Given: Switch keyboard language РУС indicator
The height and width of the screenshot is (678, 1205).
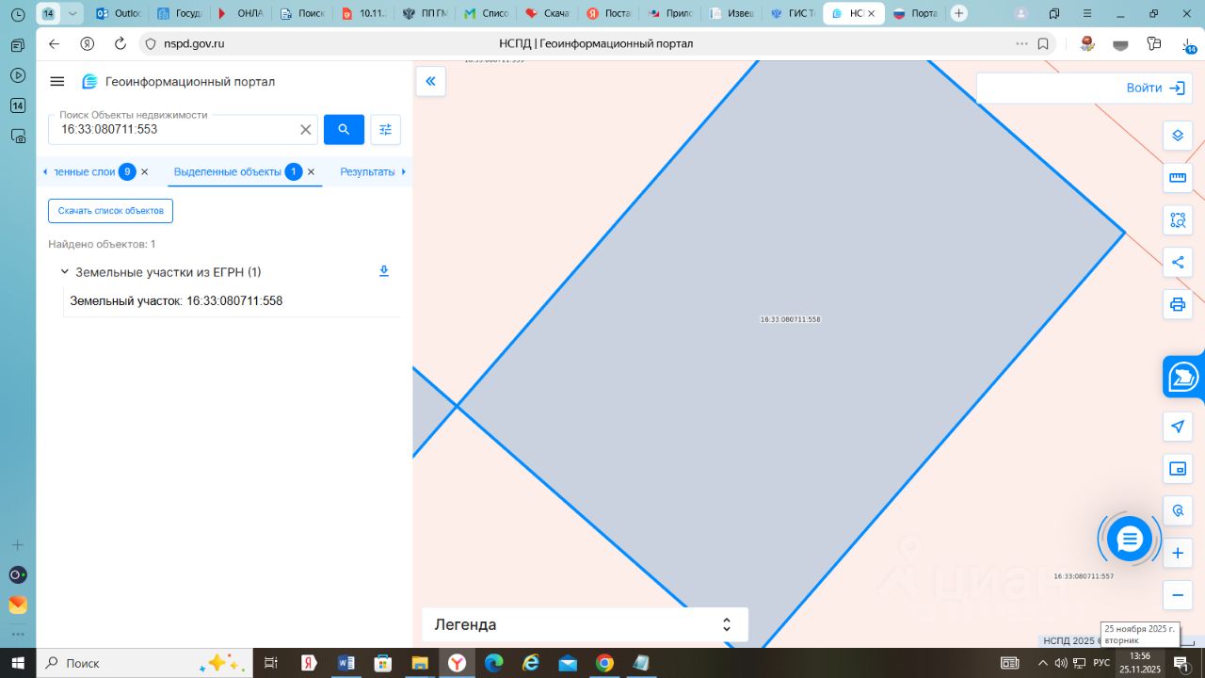Looking at the screenshot, I should (1101, 663).
